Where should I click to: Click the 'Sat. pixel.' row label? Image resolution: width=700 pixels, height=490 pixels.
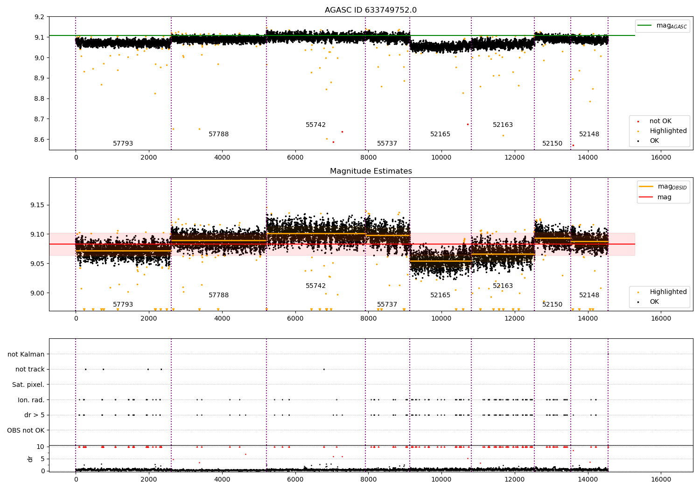(28, 385)
